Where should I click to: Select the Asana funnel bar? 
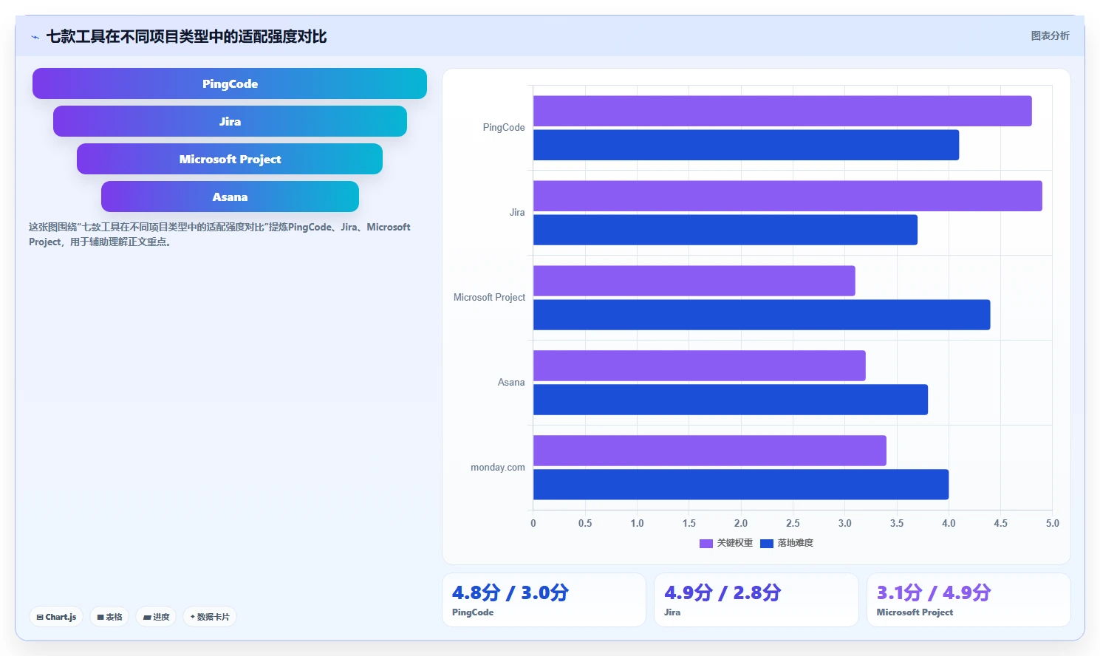pos(230,197)
